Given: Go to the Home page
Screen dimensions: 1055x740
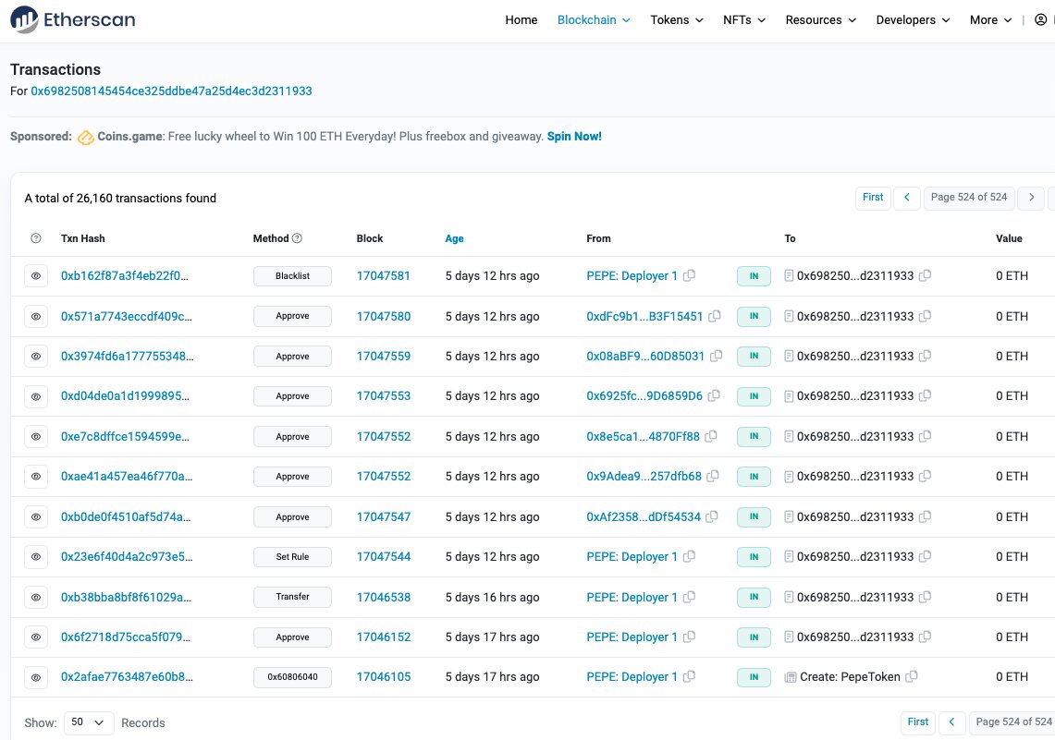Looking at the screenshot, I should click(521, 20).
